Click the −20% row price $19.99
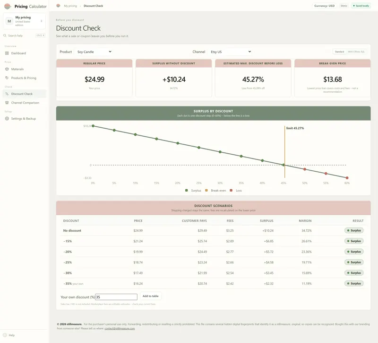 (x=138, y=252)
